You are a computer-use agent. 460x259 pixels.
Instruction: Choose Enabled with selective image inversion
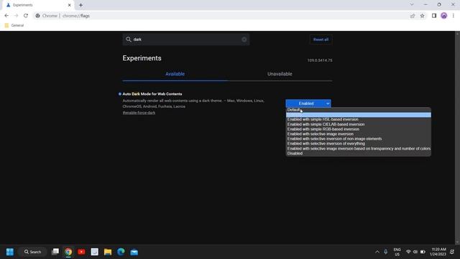pyautogui.click(x=359, y=134)
